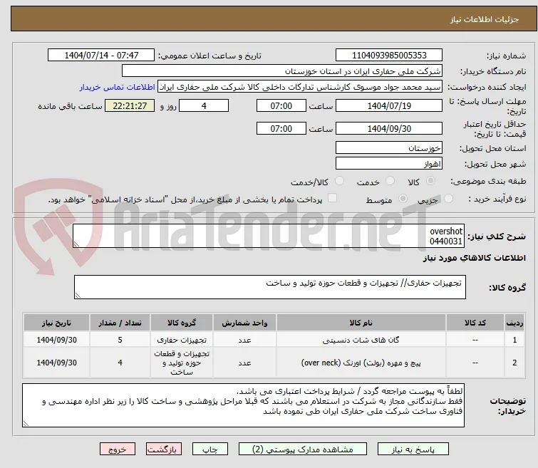Click the response deadline date 1404/07/19
This screenshot has height=468, width=538.
[x=389, y=105]
